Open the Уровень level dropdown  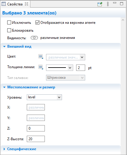(44, 97)
